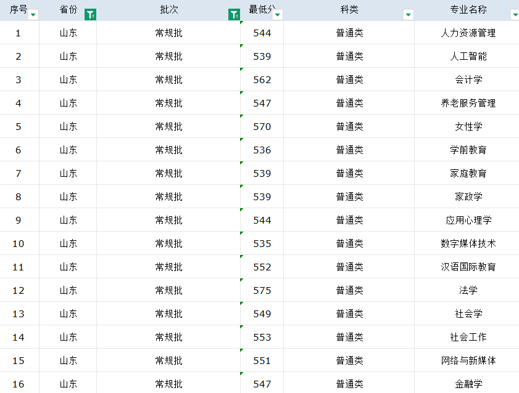
Task: Select the 序号 cell with value 9
Action: (20, 221)
